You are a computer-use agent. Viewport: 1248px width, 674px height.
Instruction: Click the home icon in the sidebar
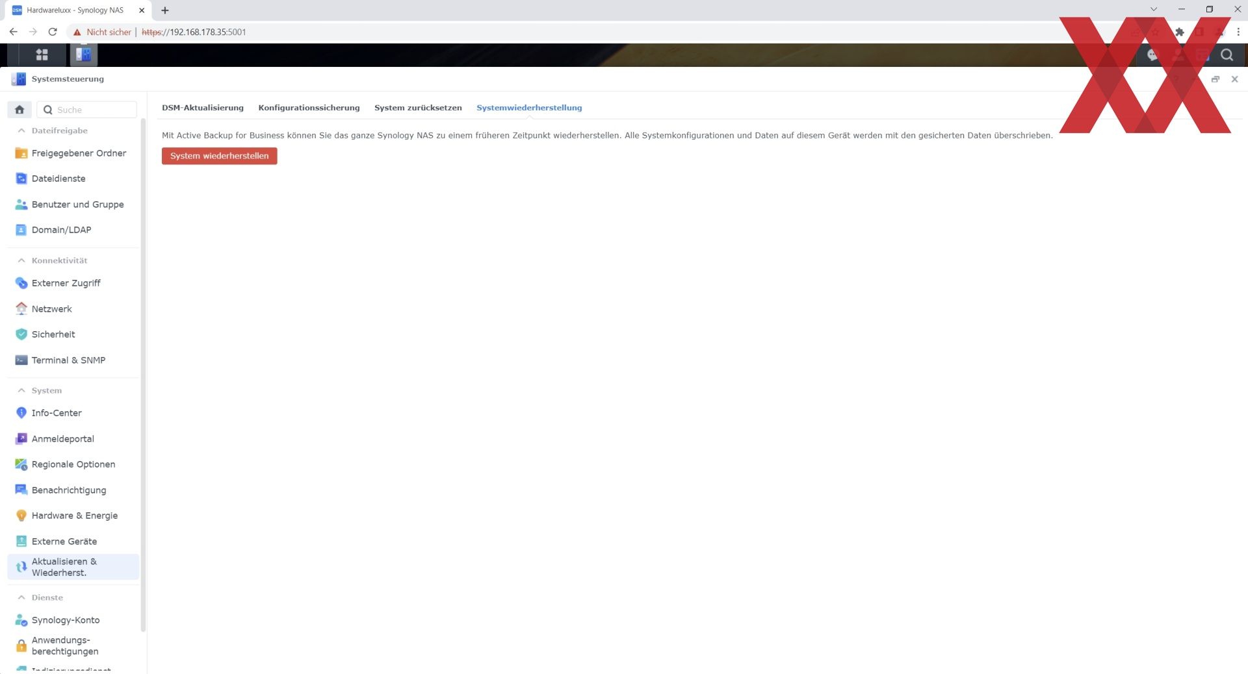coord(19,110)
